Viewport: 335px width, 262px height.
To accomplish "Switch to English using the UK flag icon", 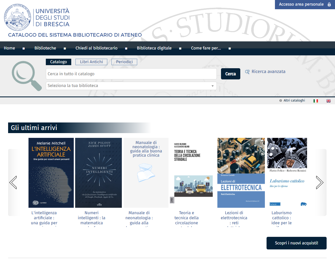I will click(x=329, y=101).
